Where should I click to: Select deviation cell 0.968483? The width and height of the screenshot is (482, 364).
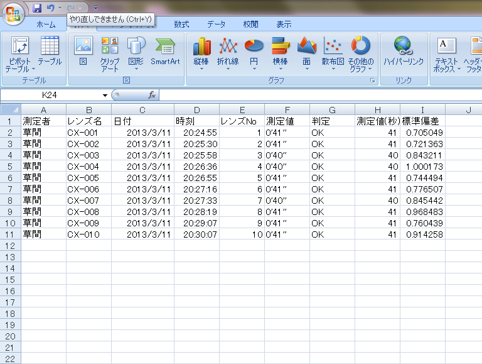(x=422, y=212)
